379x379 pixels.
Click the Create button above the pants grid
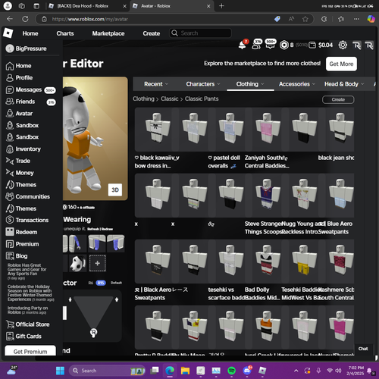coord(338,99)
